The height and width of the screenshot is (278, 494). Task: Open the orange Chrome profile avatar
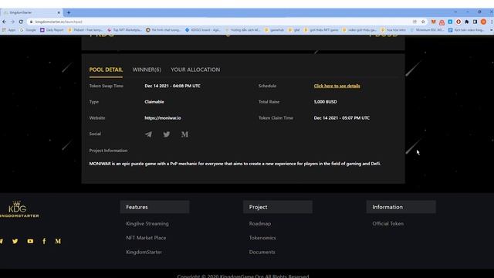pyautogui.click(x=483, y=22)
